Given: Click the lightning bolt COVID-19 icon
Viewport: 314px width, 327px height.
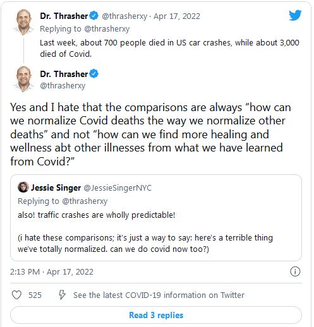Looking at the screenshot, I should pyautogui.click(x=62, y=295).
